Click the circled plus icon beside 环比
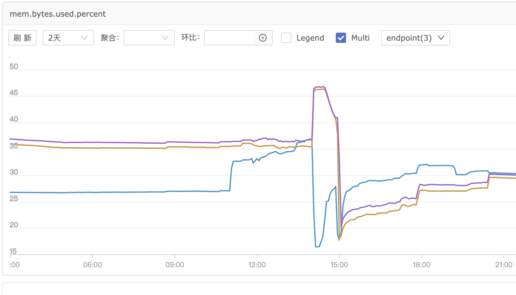Viewport: 516px width, 295px height. pos(263,38)
